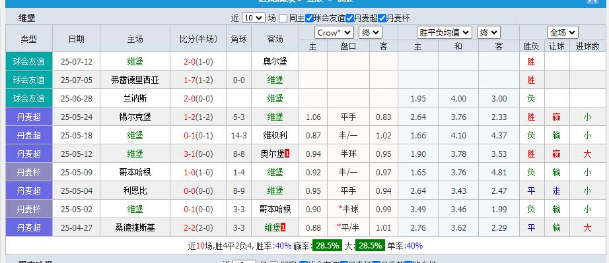Click score 3-1(0-0) match result
Viewport: 609px width, 263px height.
(198, 154)
